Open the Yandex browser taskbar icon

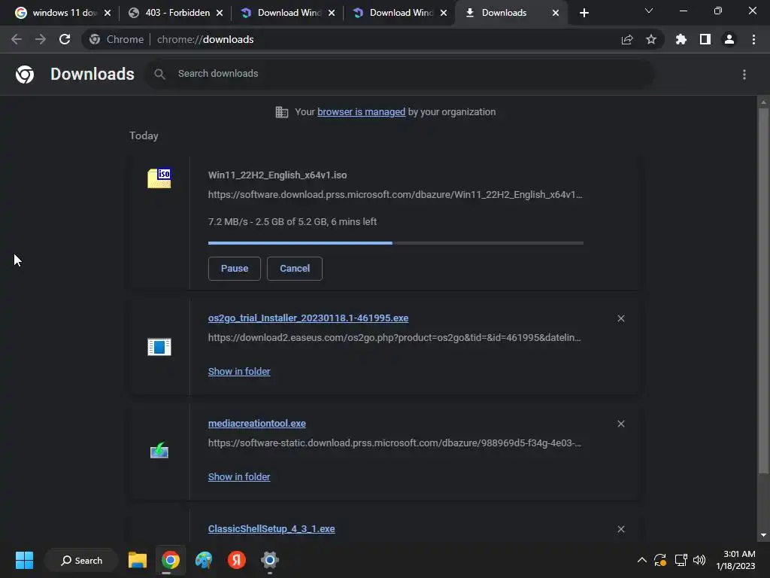point(237,560)
